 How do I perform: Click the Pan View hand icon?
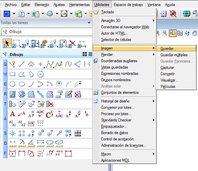pyautogui.click(x=195, y=33)
